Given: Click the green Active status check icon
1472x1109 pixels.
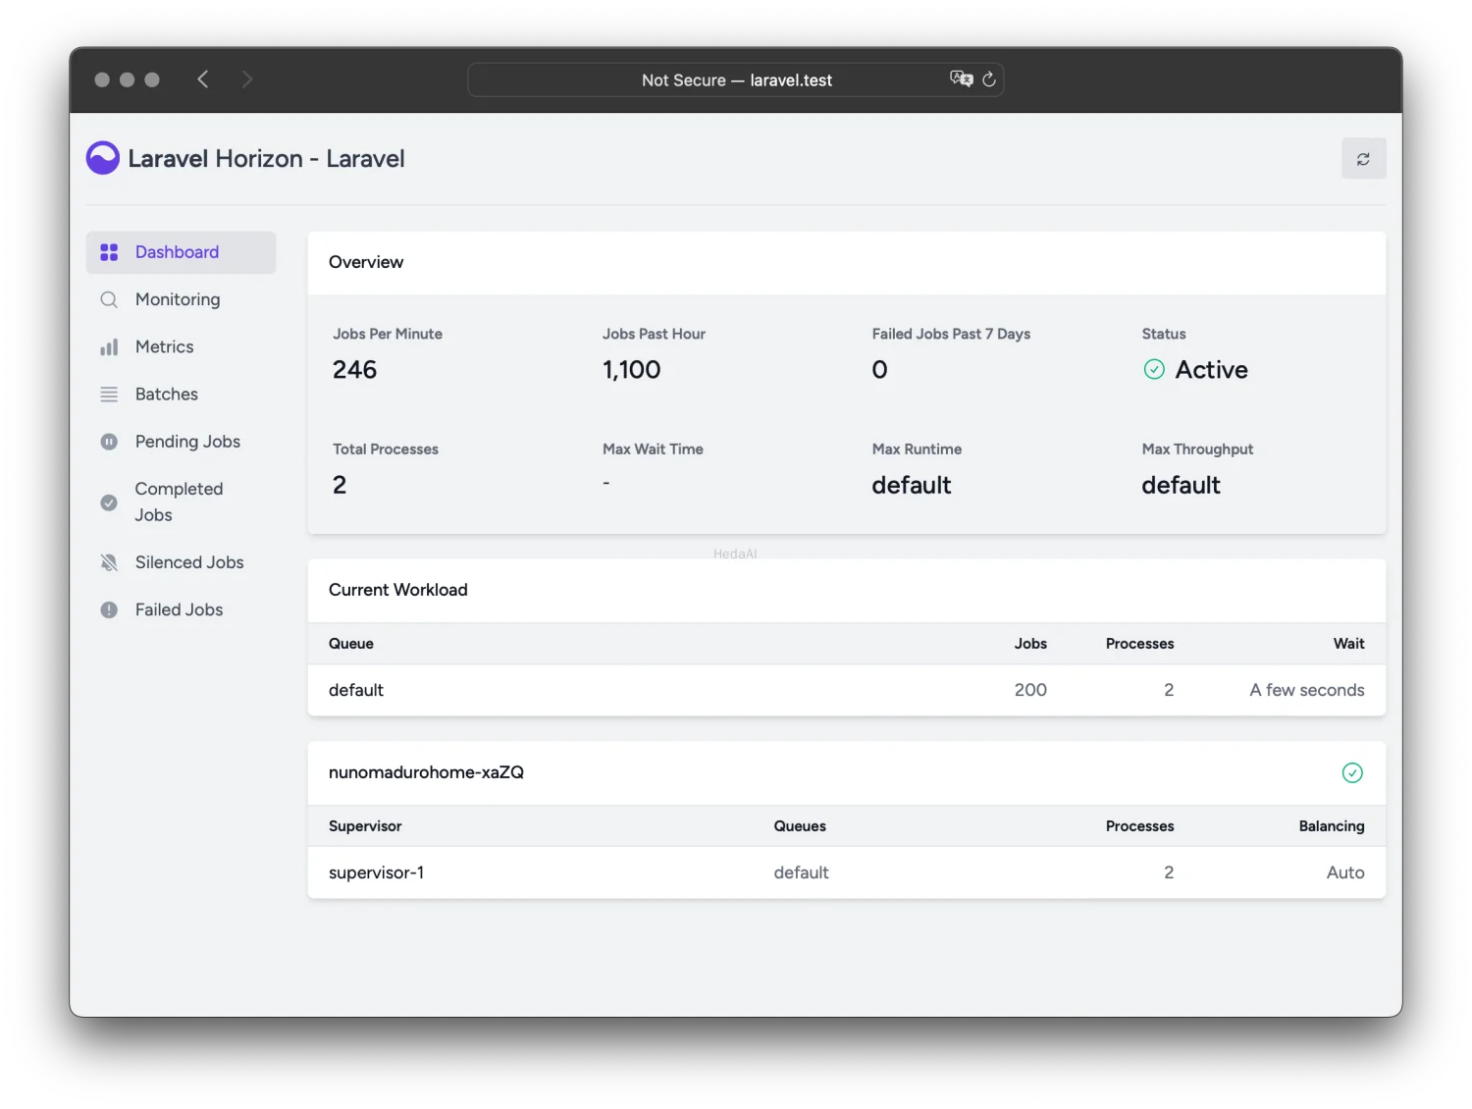Looking at the screenshot, I should pos(1154,369).
